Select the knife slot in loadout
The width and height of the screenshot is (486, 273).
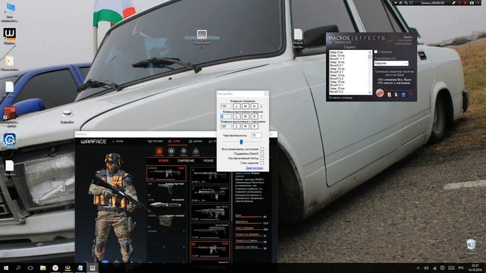pyautogui.click(x=166, y=204)
